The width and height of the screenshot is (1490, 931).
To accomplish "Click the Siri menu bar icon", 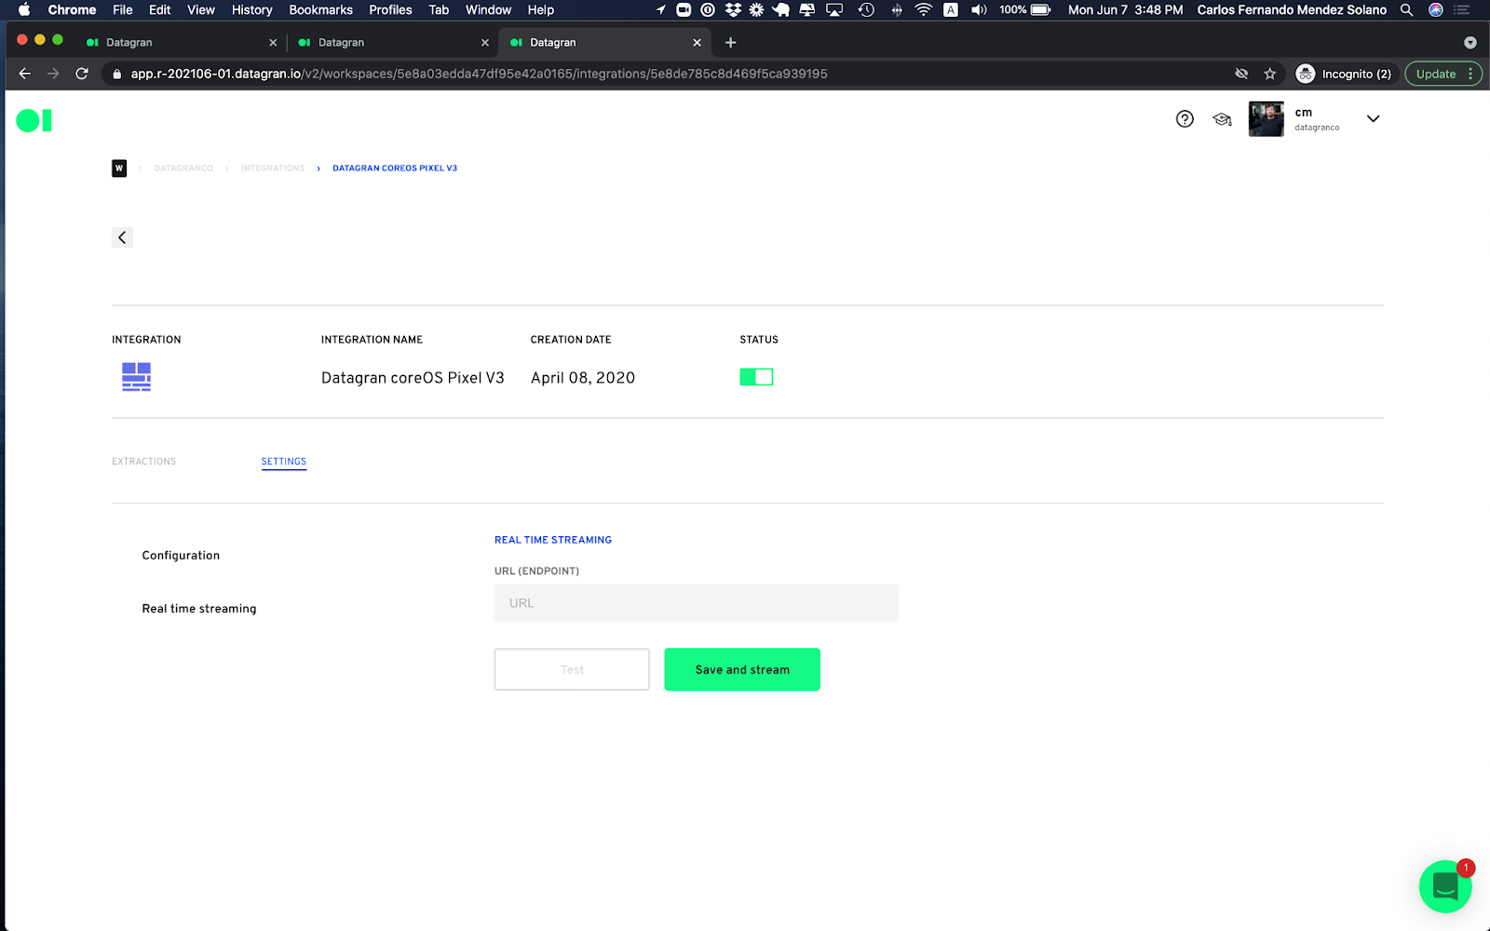I will [1436, 9].
